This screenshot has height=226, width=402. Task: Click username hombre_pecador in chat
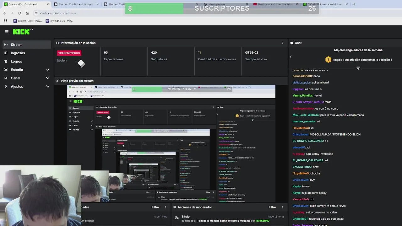pos(304,121)
